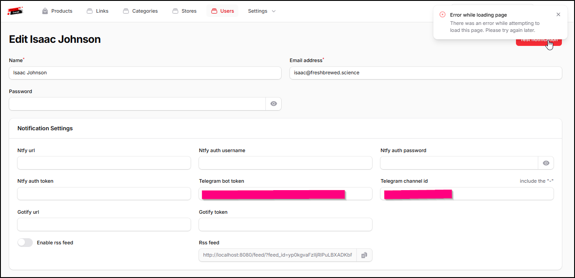Dismiss the error loading page notification

[558, 15]
